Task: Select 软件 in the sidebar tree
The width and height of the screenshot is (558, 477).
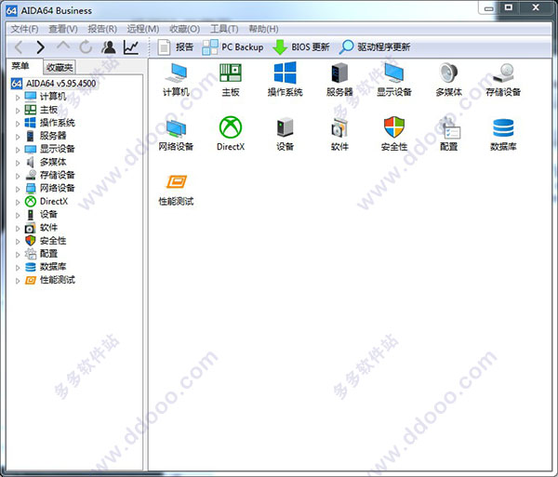Action: coord(48,228)
